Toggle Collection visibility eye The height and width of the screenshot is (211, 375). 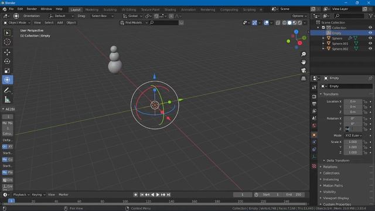coord(370,28)
